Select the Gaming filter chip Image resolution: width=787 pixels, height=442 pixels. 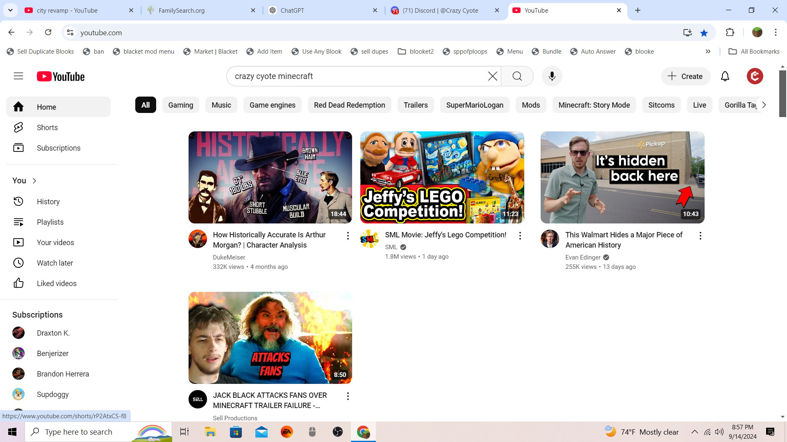coord(180,105)
